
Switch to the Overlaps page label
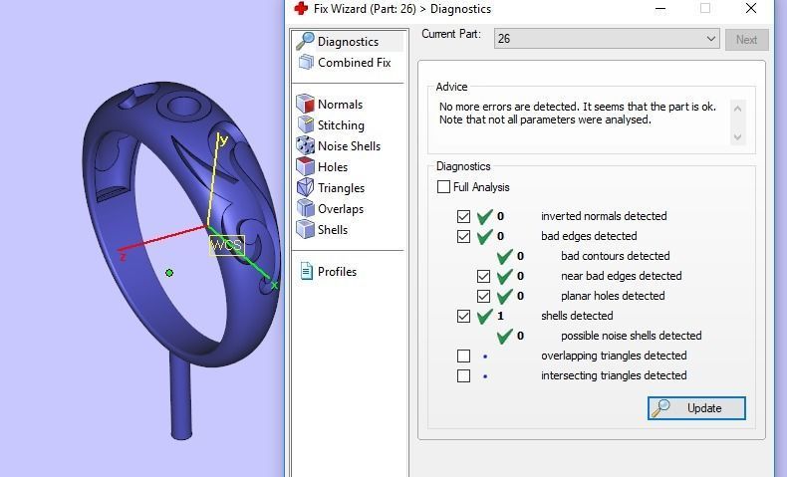341,209
